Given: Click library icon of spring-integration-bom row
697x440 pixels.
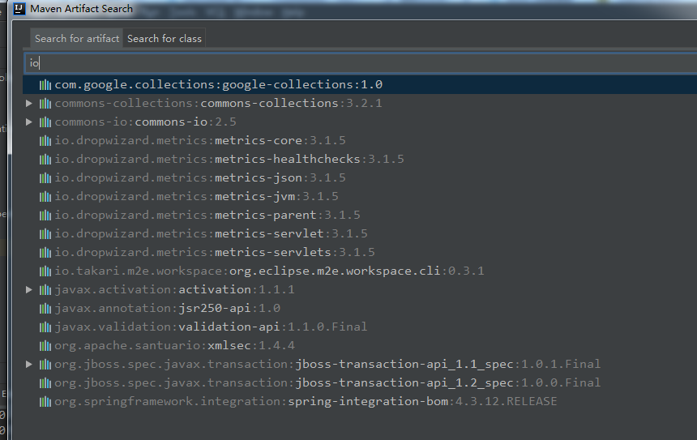Looking at the screenshot, I should pos(45,402).
